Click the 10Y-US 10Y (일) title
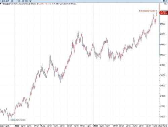 25,1
